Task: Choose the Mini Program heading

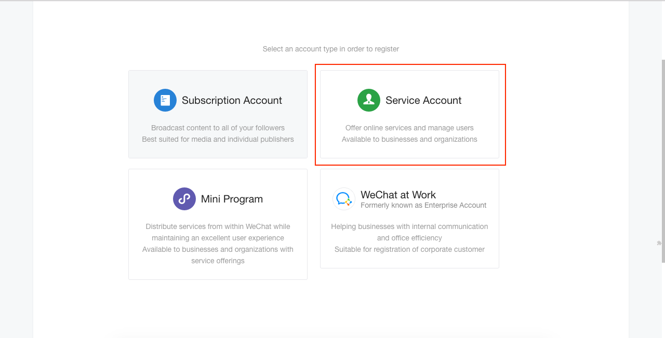Action: point(232,199)
